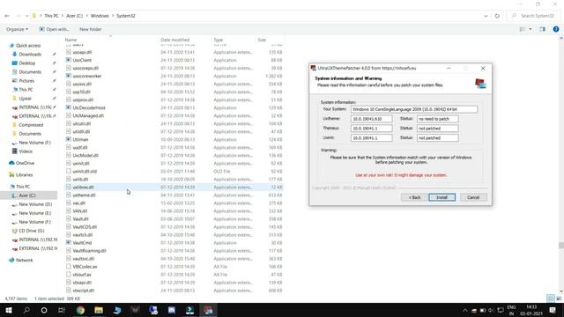
Task: Click the Uxtheme version field
Action: (371, 119)
